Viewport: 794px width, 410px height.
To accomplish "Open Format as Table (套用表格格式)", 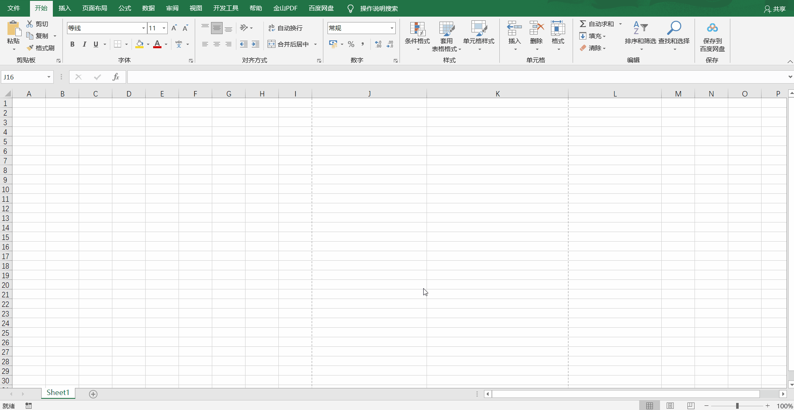I will coord(447,36).
